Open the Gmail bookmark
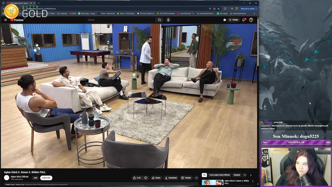Screen dimensions: 332x187 73,14
